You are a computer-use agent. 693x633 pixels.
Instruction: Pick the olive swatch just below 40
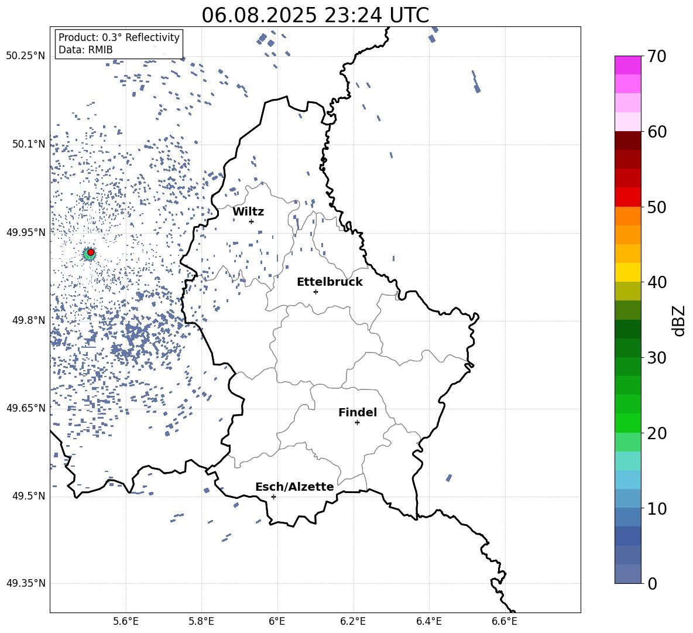point(627,291)
